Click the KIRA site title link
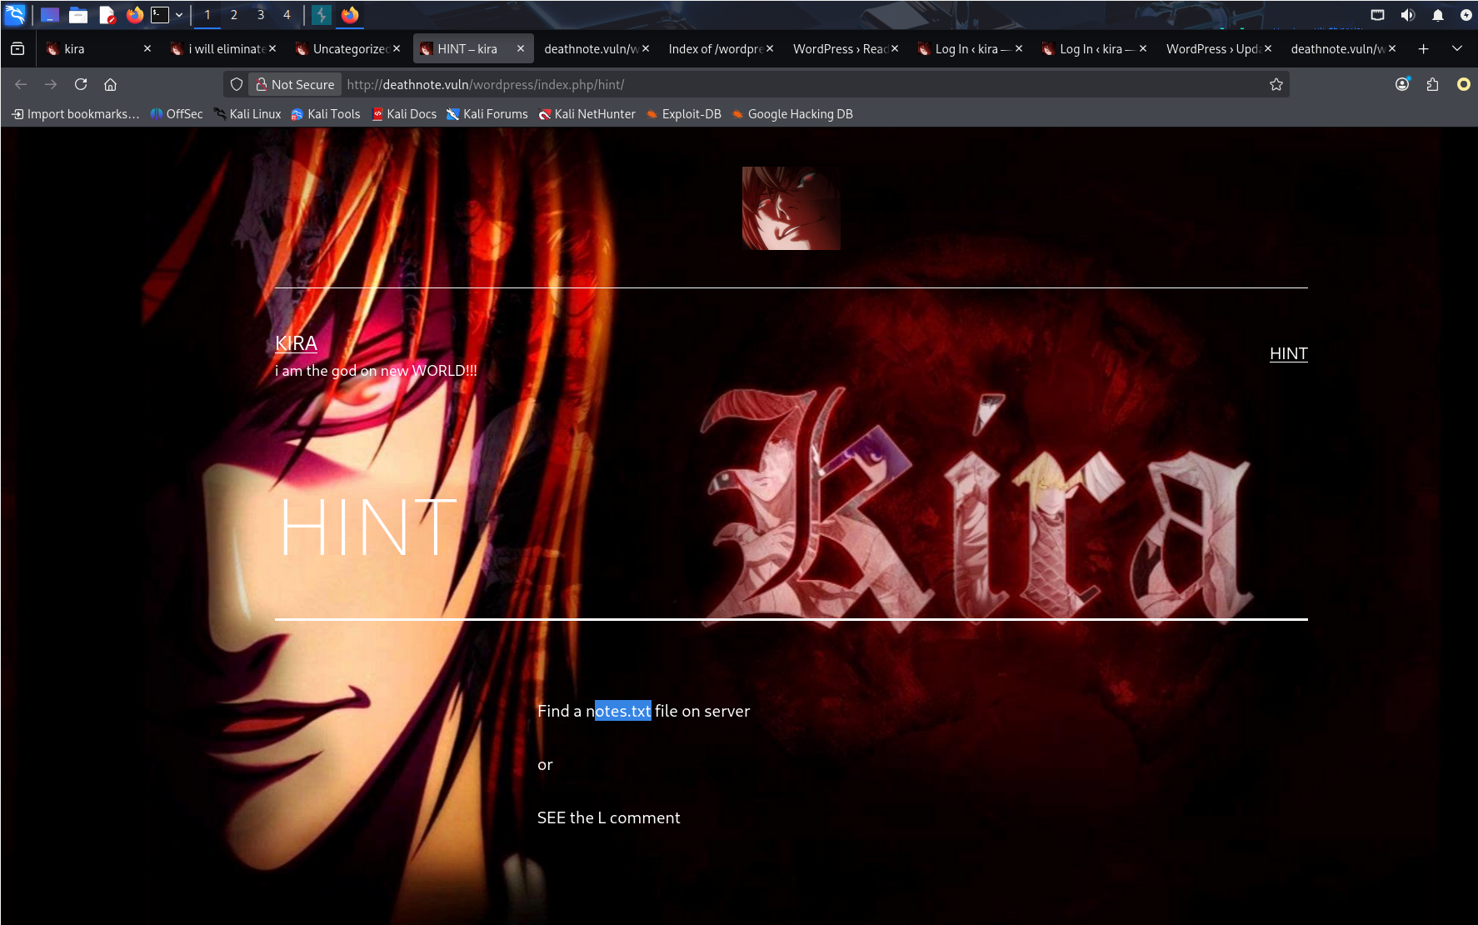The height and width of the screenshot is (925, 1478). (296, 343)
